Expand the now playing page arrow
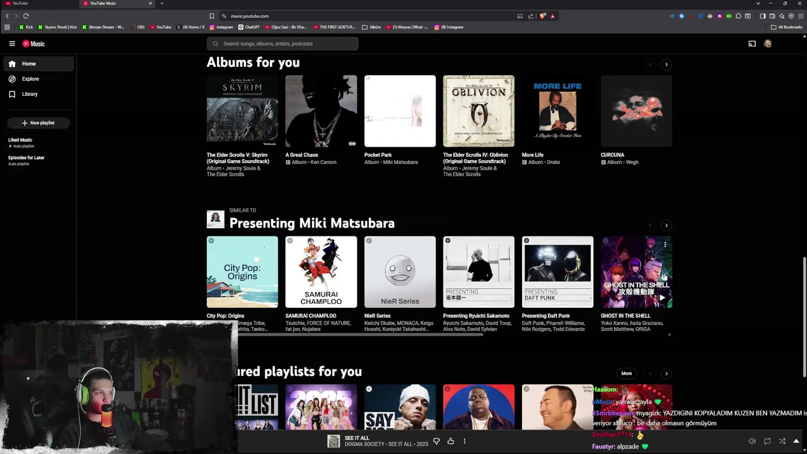The image size is (807, 454). 796,441
